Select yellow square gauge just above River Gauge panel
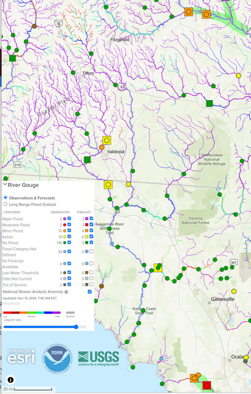This screenshot has width=251, height=394. point(108,185)
